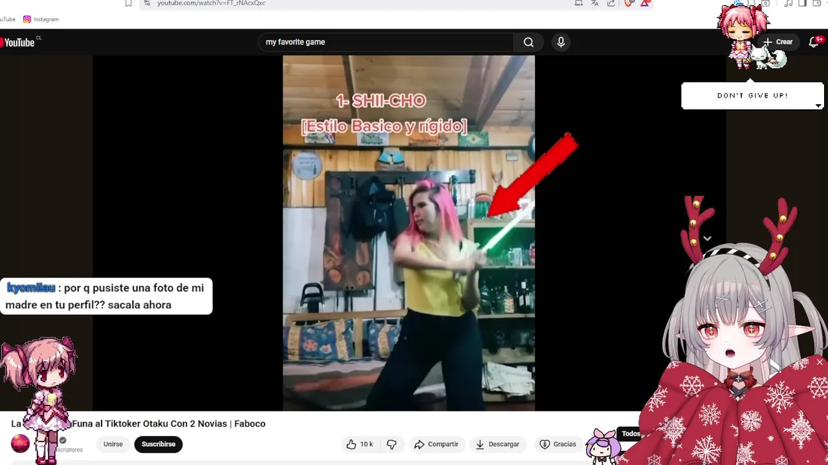The height and width of the screenshot is (465, 828).
Task: Start voice search with microphone icon
Action: click(561, 42)
